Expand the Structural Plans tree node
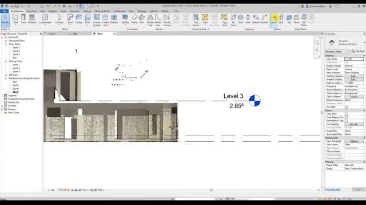Image resolution: width=366 pixels, height=205 pixels. (6, 40)
